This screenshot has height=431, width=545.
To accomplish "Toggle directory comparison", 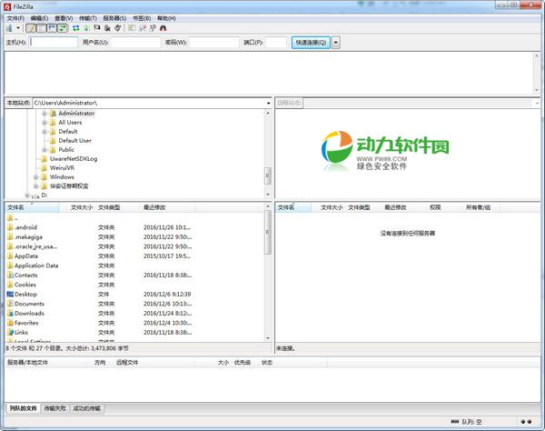I will coord(143,28).
